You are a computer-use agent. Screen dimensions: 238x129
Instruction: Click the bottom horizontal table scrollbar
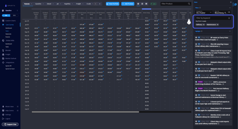(x=85, y=112)
